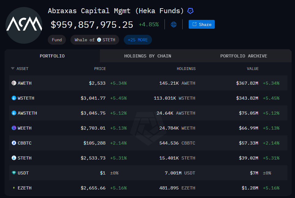Click the AWETH price $2,533
295x198 pixels.
tap(97, 83)
